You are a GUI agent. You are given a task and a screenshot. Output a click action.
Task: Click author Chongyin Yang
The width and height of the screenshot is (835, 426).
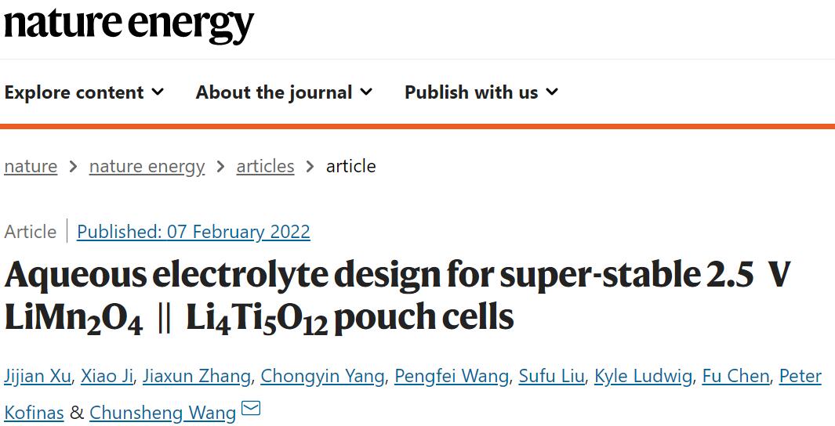tap(322, 377)
